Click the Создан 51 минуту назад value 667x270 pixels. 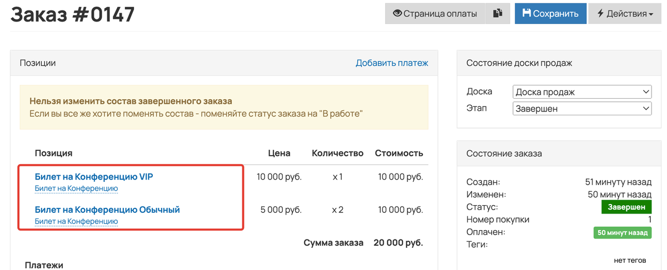(618, 182)
